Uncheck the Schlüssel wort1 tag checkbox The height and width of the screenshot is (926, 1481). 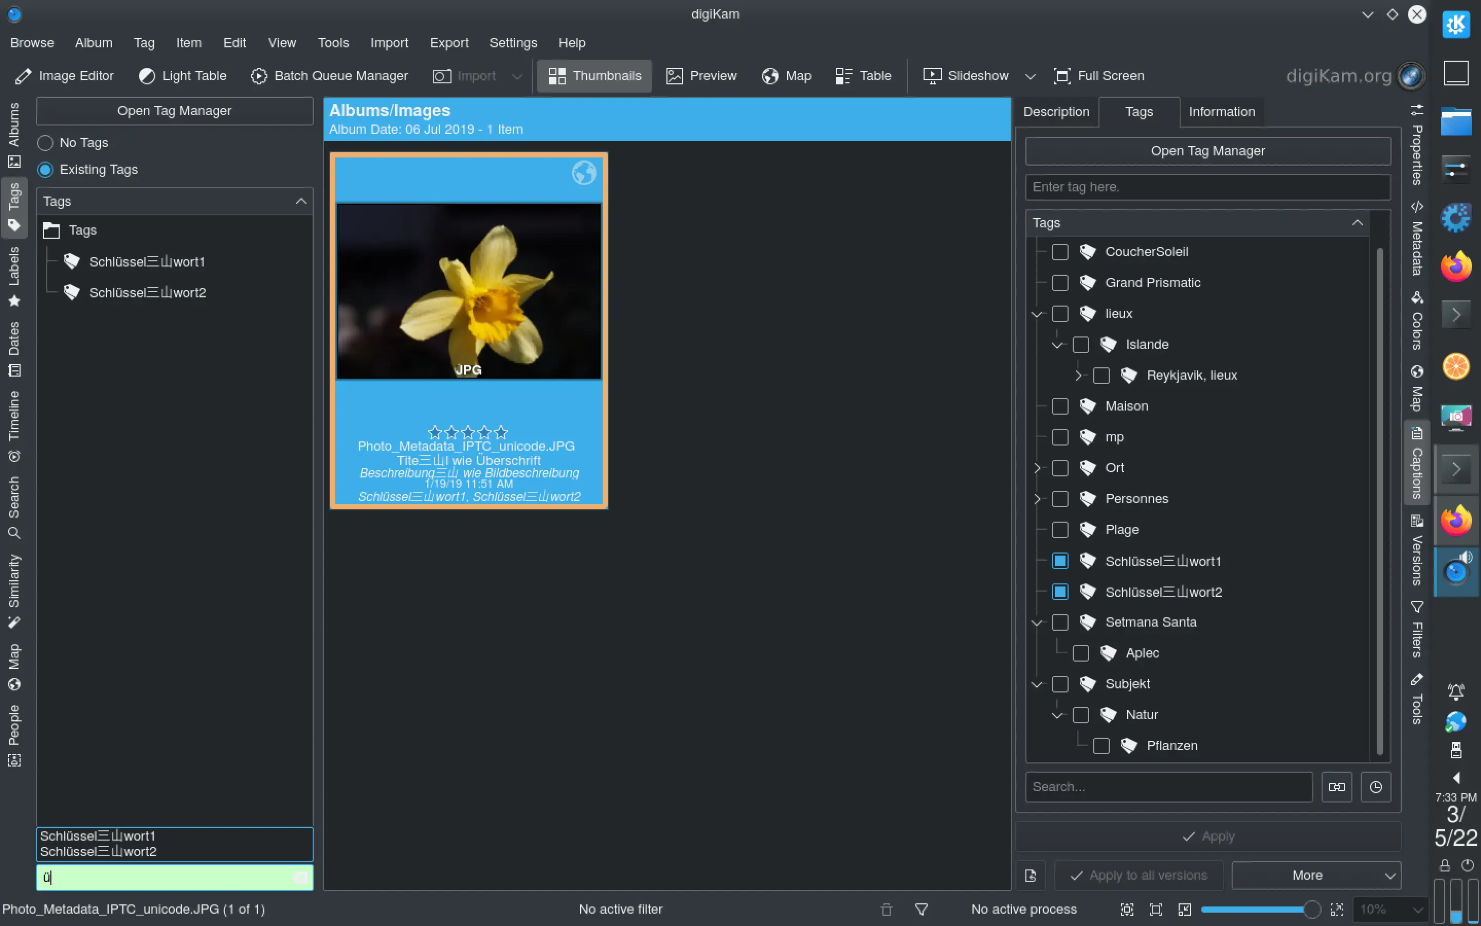point(1060,561)
